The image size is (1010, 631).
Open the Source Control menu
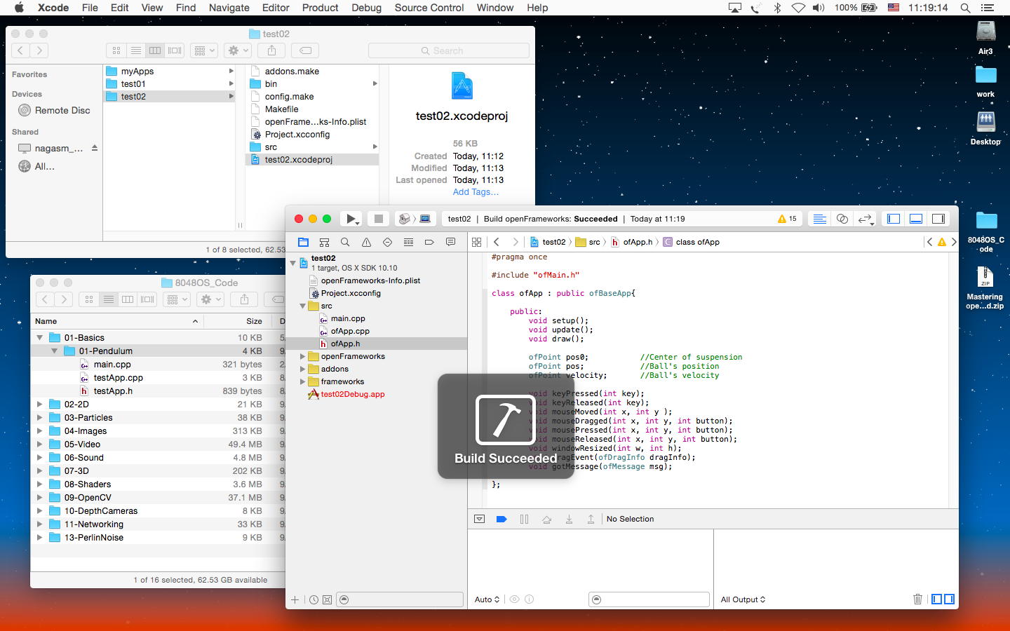[x=429, y=8]
